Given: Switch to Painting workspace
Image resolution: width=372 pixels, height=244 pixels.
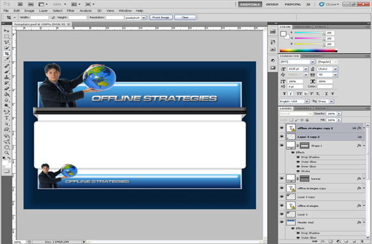Looking at the screenshot, I should pos(293,4).
